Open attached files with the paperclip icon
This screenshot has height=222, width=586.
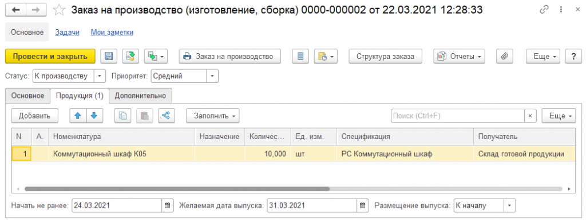pos(505,57)
